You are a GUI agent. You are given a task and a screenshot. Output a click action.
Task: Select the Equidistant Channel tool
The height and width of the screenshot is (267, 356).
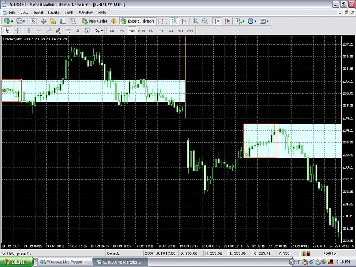pyautogui.click(x=58, y=31)
